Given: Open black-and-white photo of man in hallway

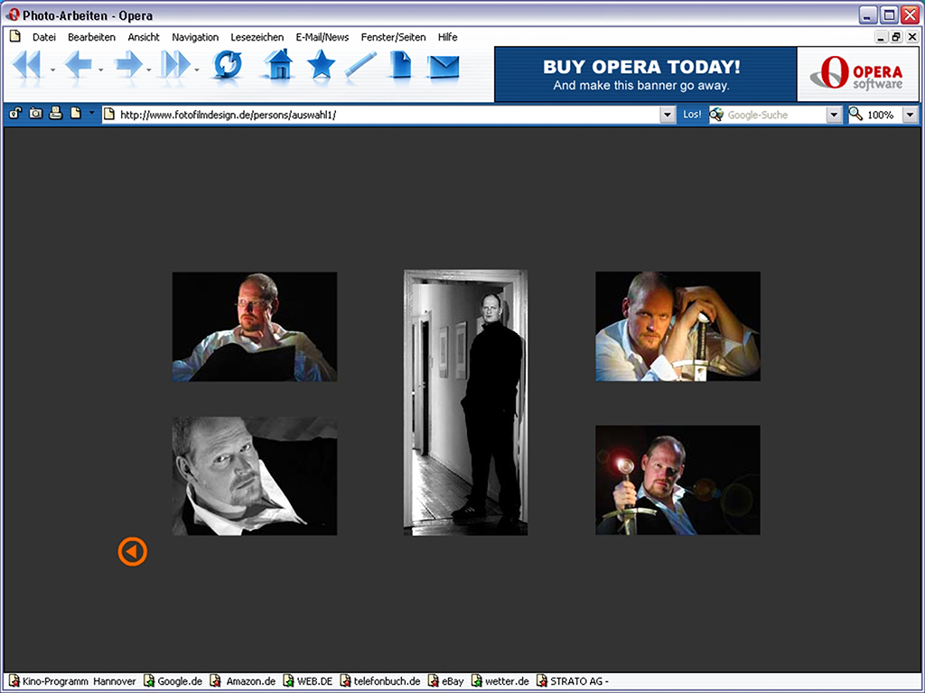Looking at the screenshot, I should click(x=465, y=402).
